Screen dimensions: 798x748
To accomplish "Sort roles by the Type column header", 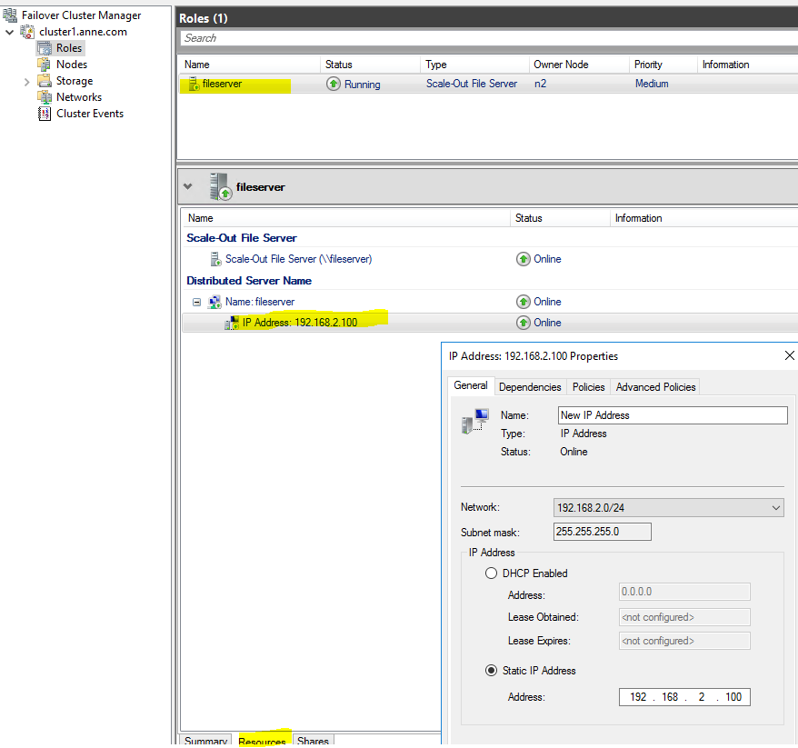I will point(474,65).
